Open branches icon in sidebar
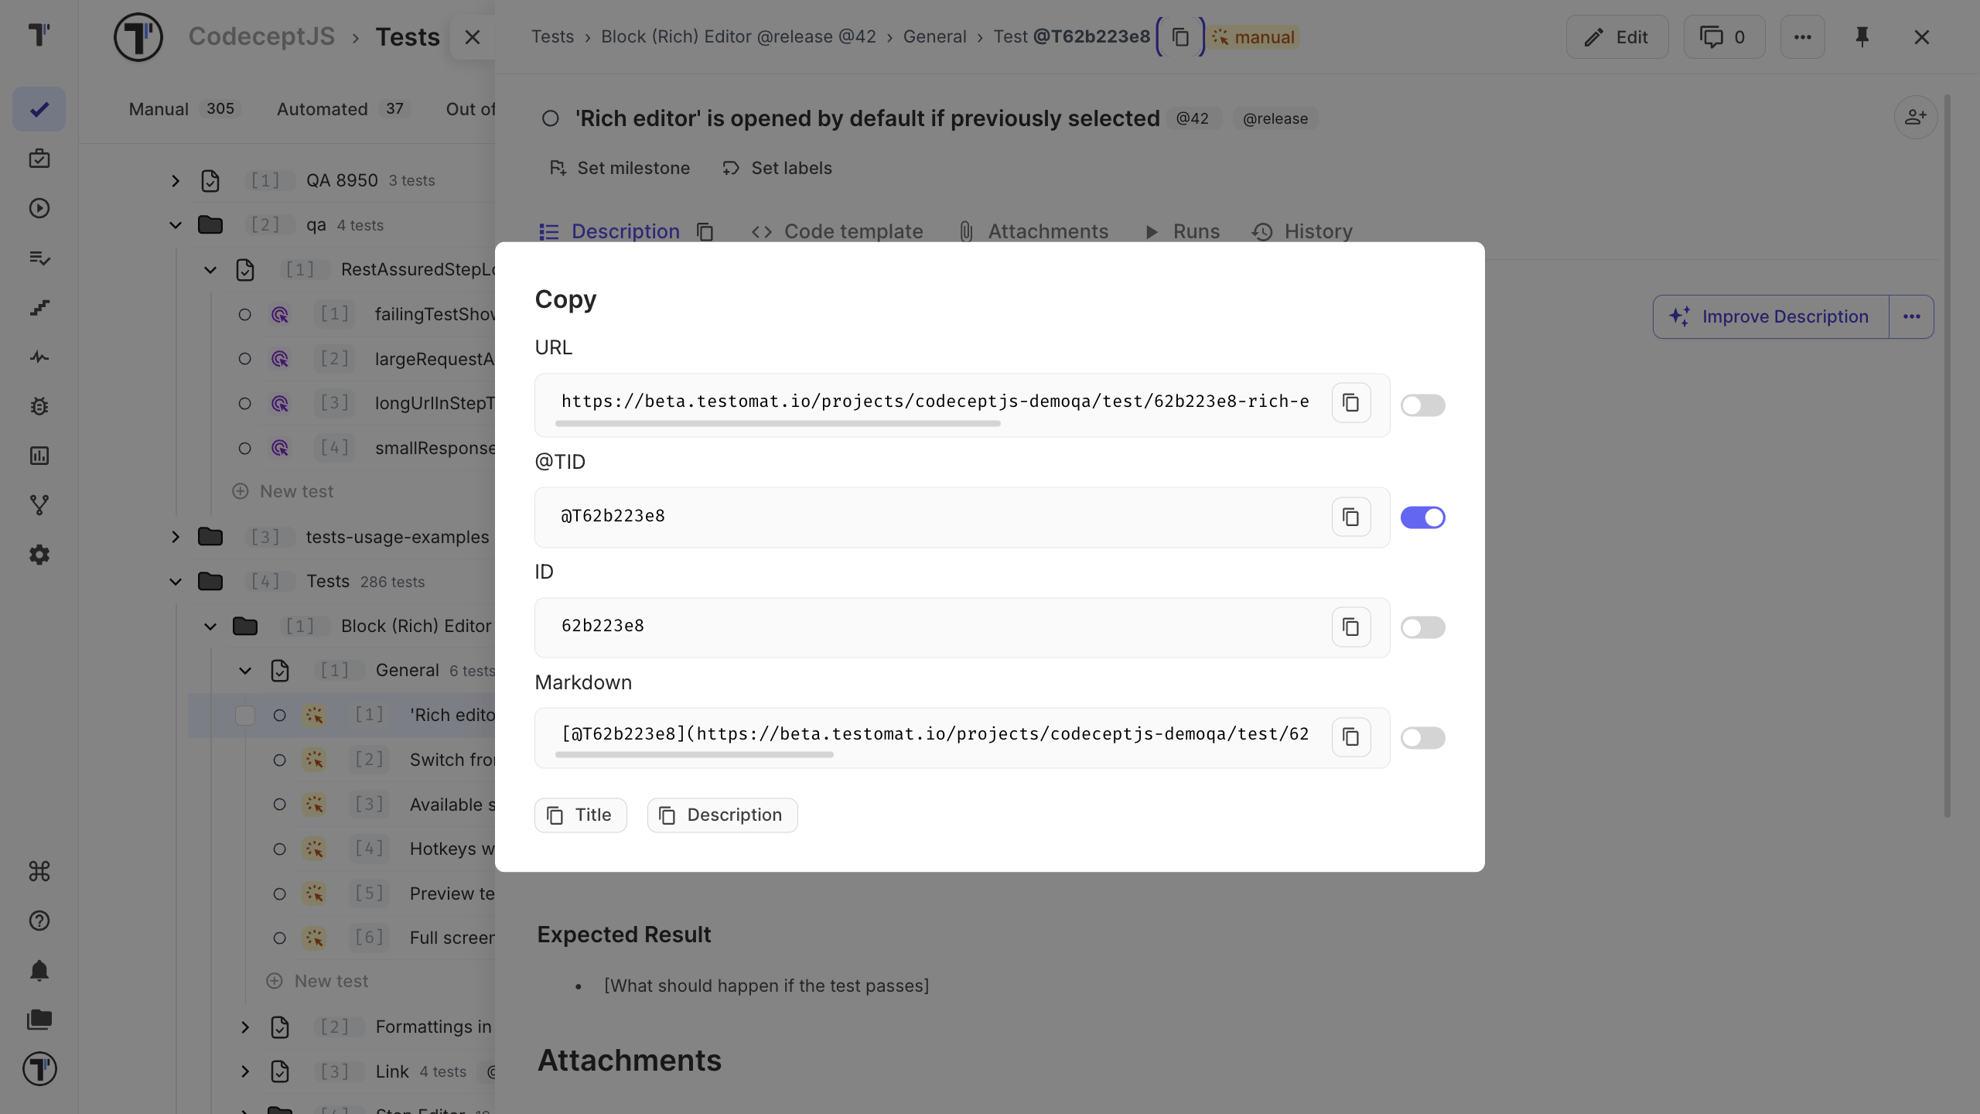Image resolution: width=1980 pixels, height=1114 pixels. click(x=39, y=505)
